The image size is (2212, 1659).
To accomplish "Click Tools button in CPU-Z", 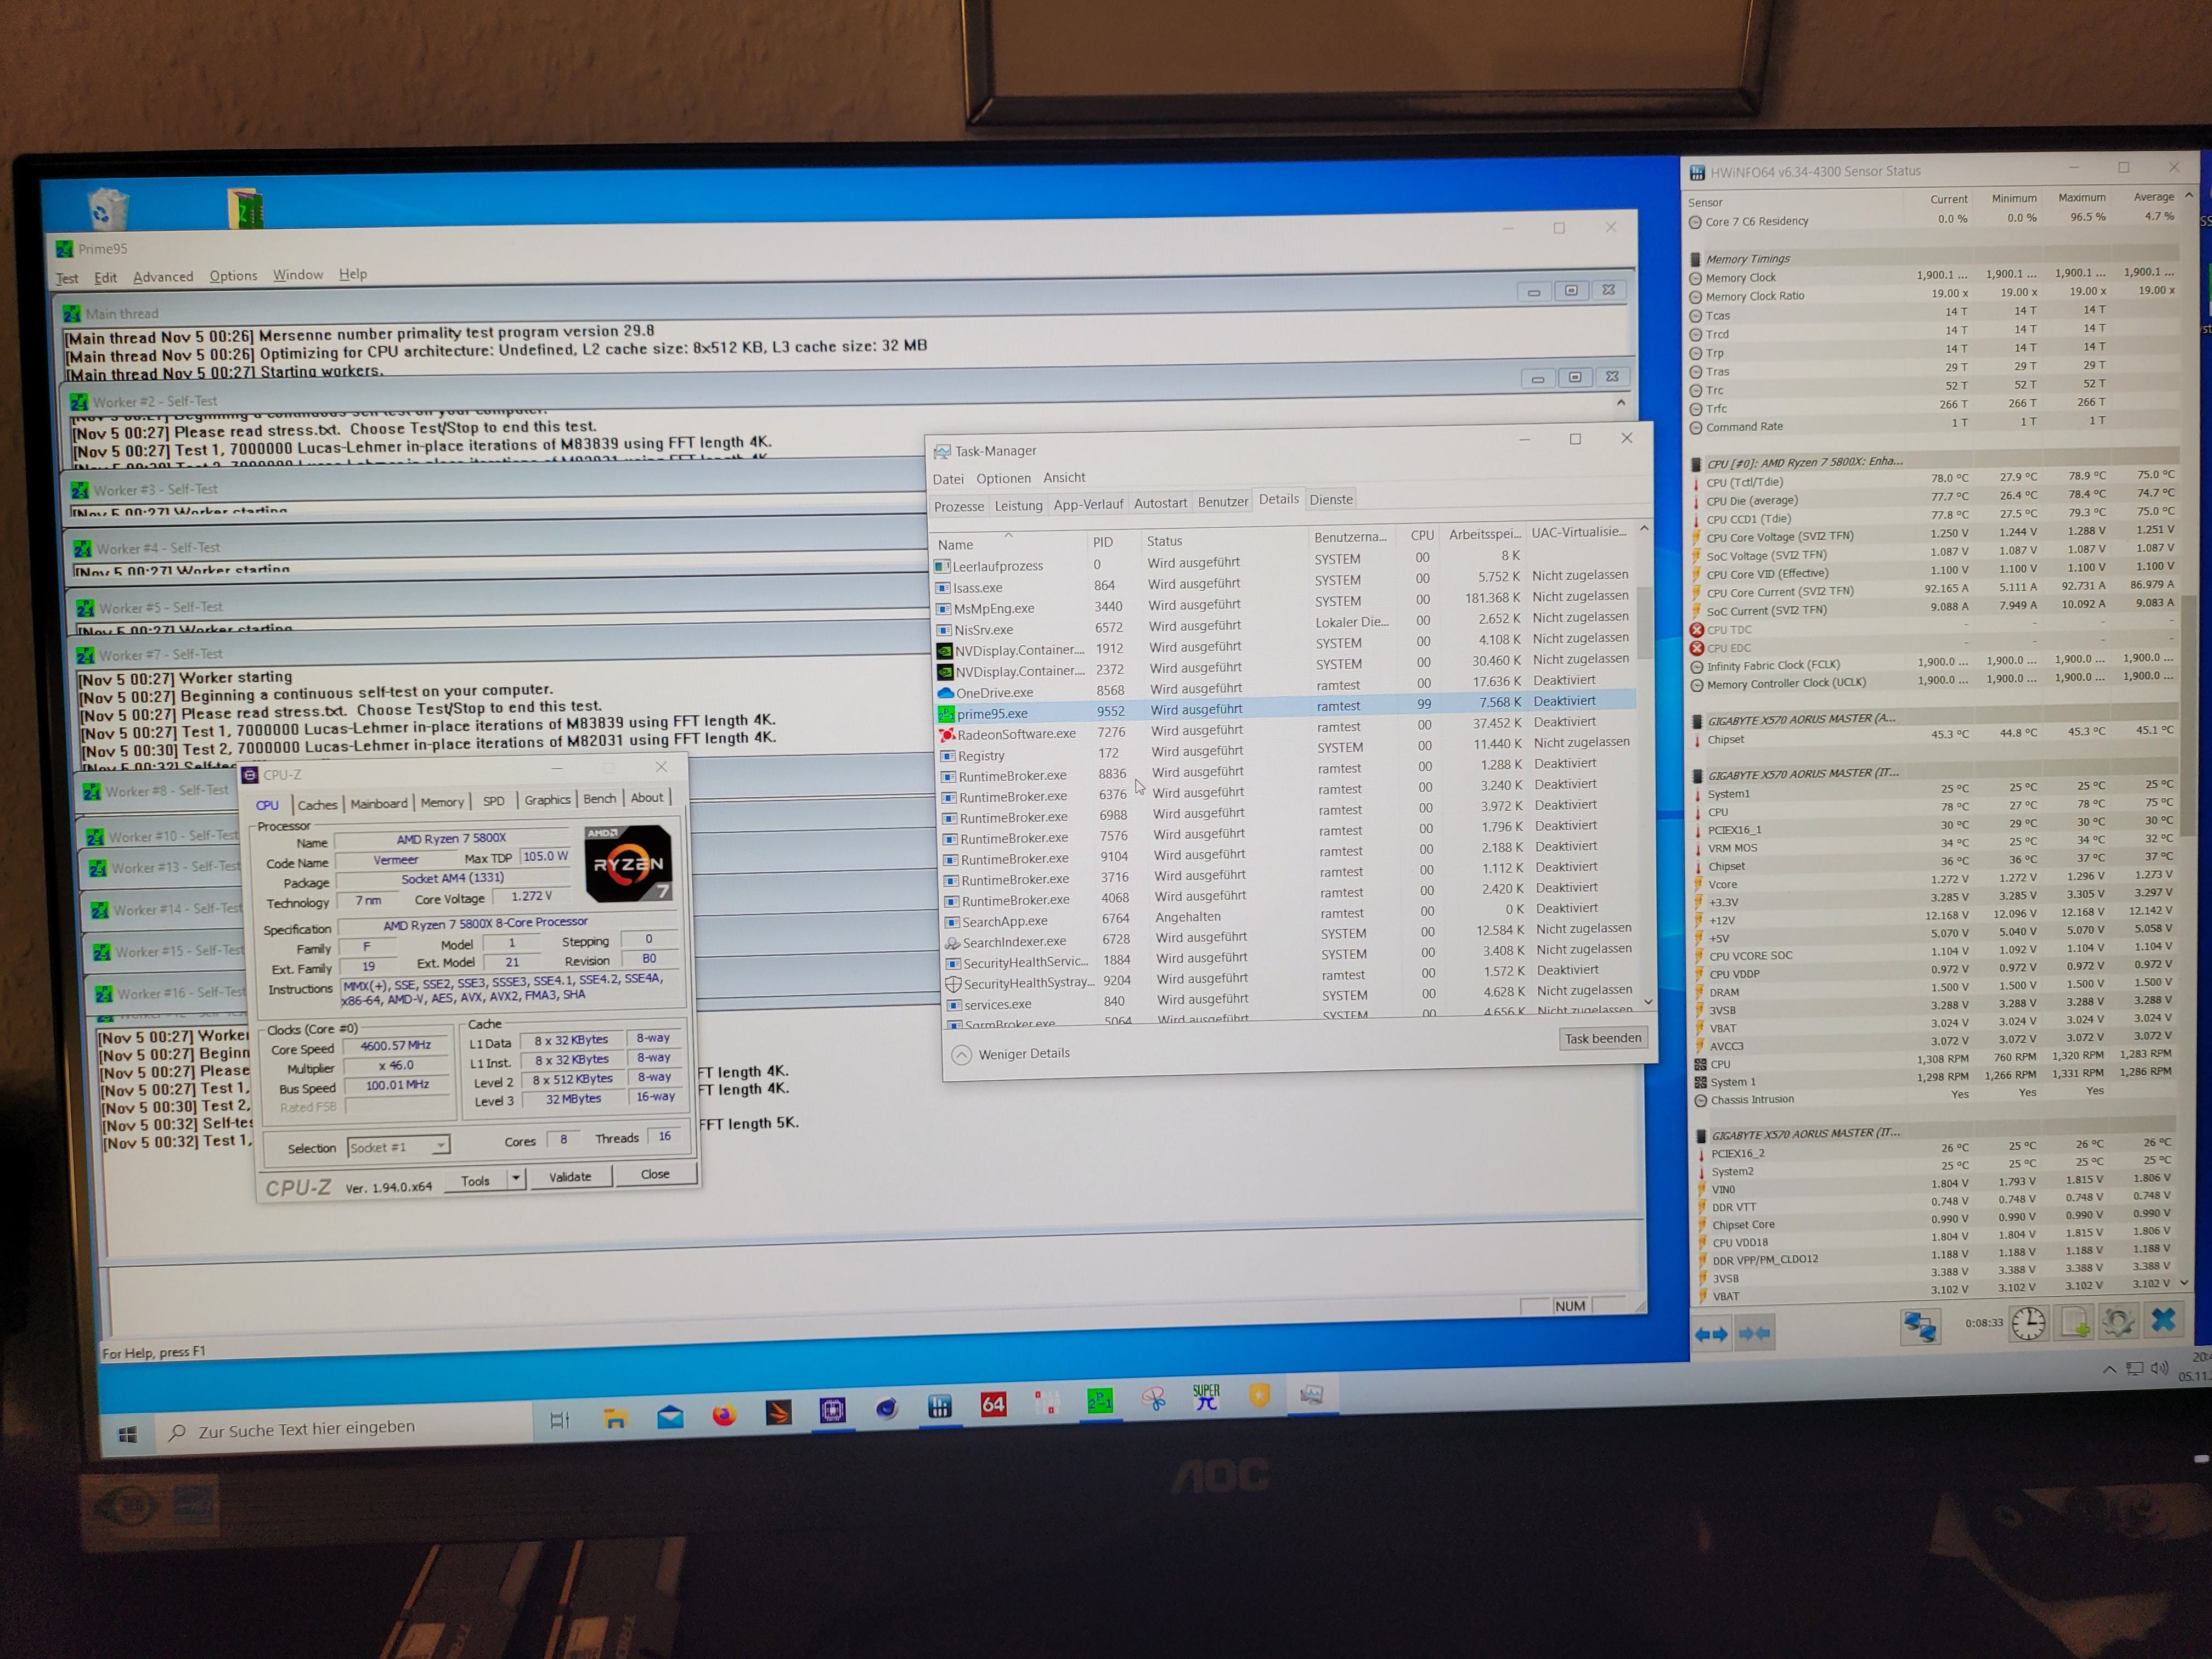I will tap(476, 1180).
